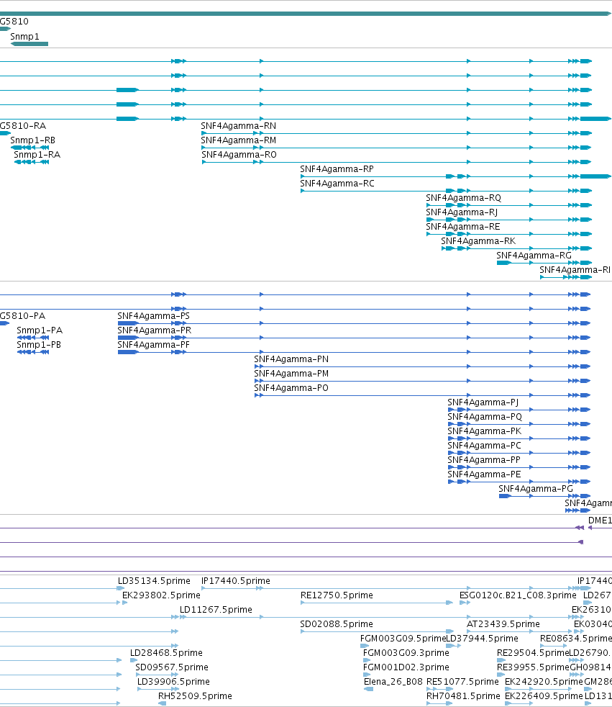Image resolution: width=612 pixels, height=707 pixels.
Task: Click the Snmp1 gene arrow glyph
Action: pyautogui.click(x=29, y=44)
